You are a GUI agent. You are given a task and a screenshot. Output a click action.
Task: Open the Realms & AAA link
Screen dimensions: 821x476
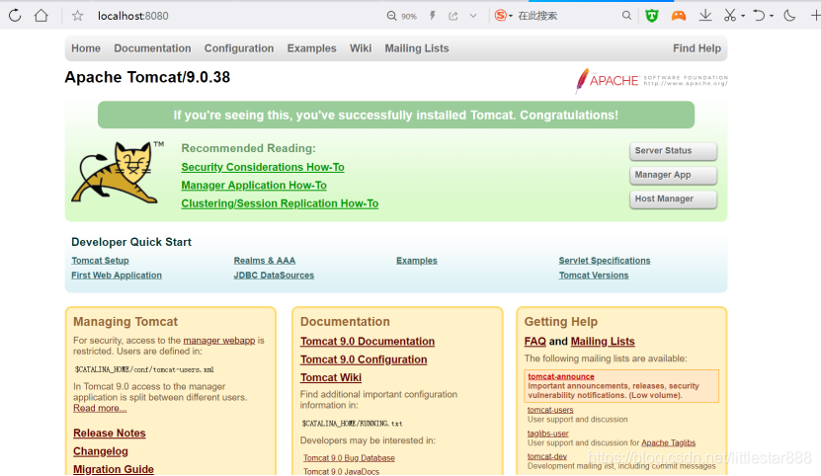click(x=265, y=261)
